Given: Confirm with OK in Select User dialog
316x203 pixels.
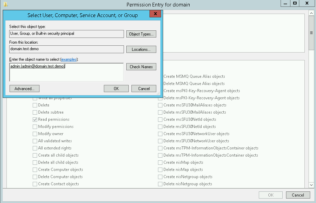Looking at the screenshot, I should point(116,88).
